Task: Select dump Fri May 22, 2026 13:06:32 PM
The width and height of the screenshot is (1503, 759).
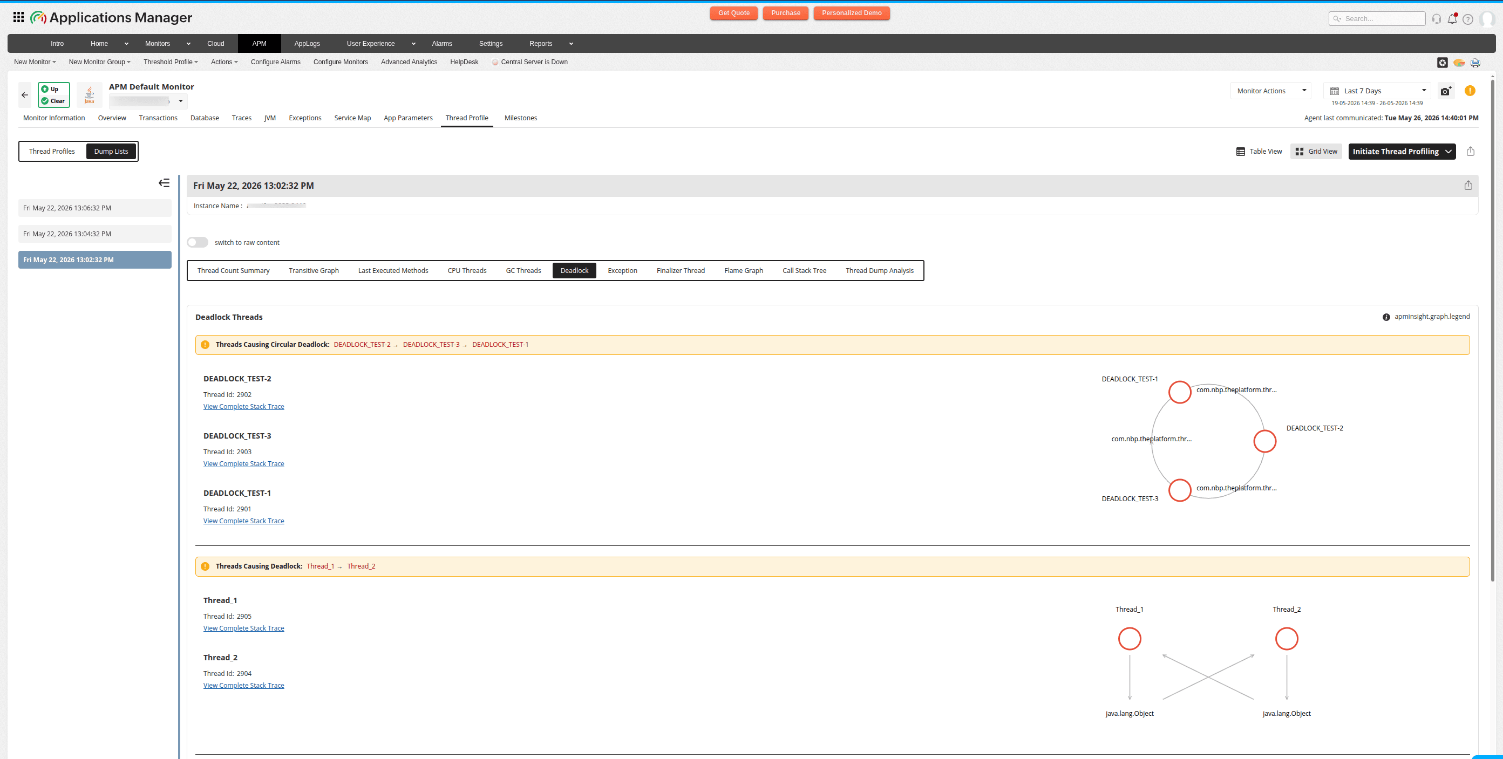Action: click(94, 208)
